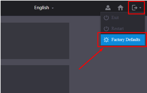Click gray strip between the two dark panels
Image resolution: width=147 pixels, height=93 pixels.
click(35, 62)
